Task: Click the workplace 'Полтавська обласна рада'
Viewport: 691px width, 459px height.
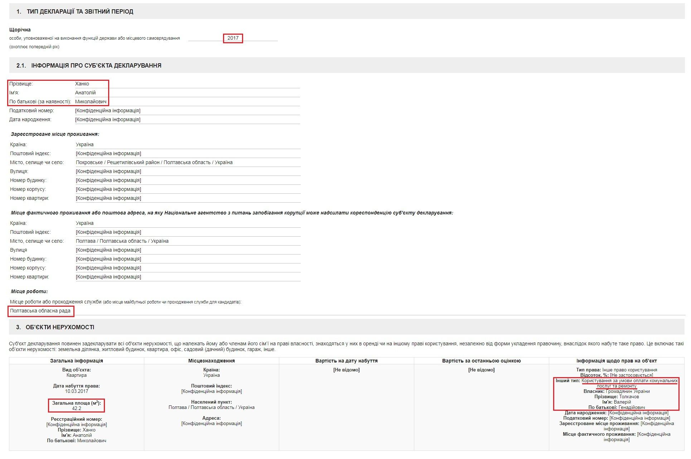Action: coord(40,311)
